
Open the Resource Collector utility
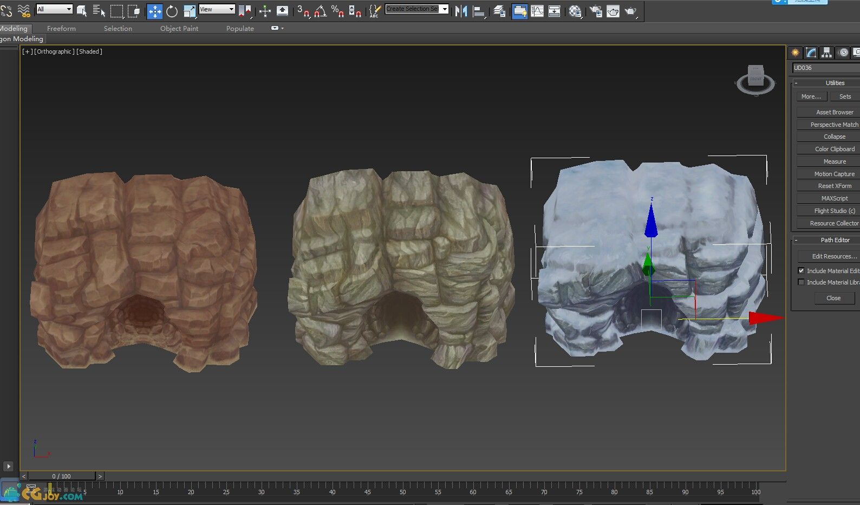coord(828,223)
